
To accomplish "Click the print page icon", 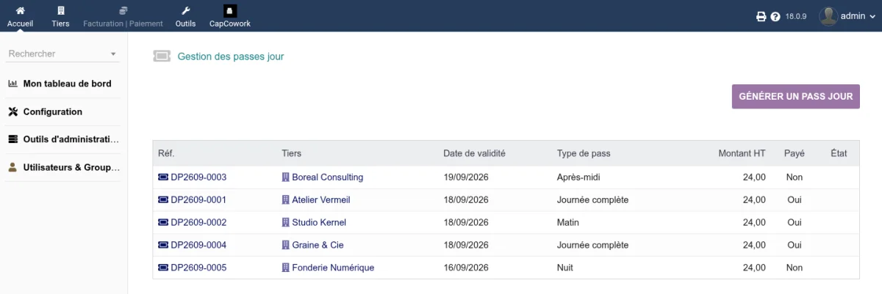I will [x=761, y=16].
